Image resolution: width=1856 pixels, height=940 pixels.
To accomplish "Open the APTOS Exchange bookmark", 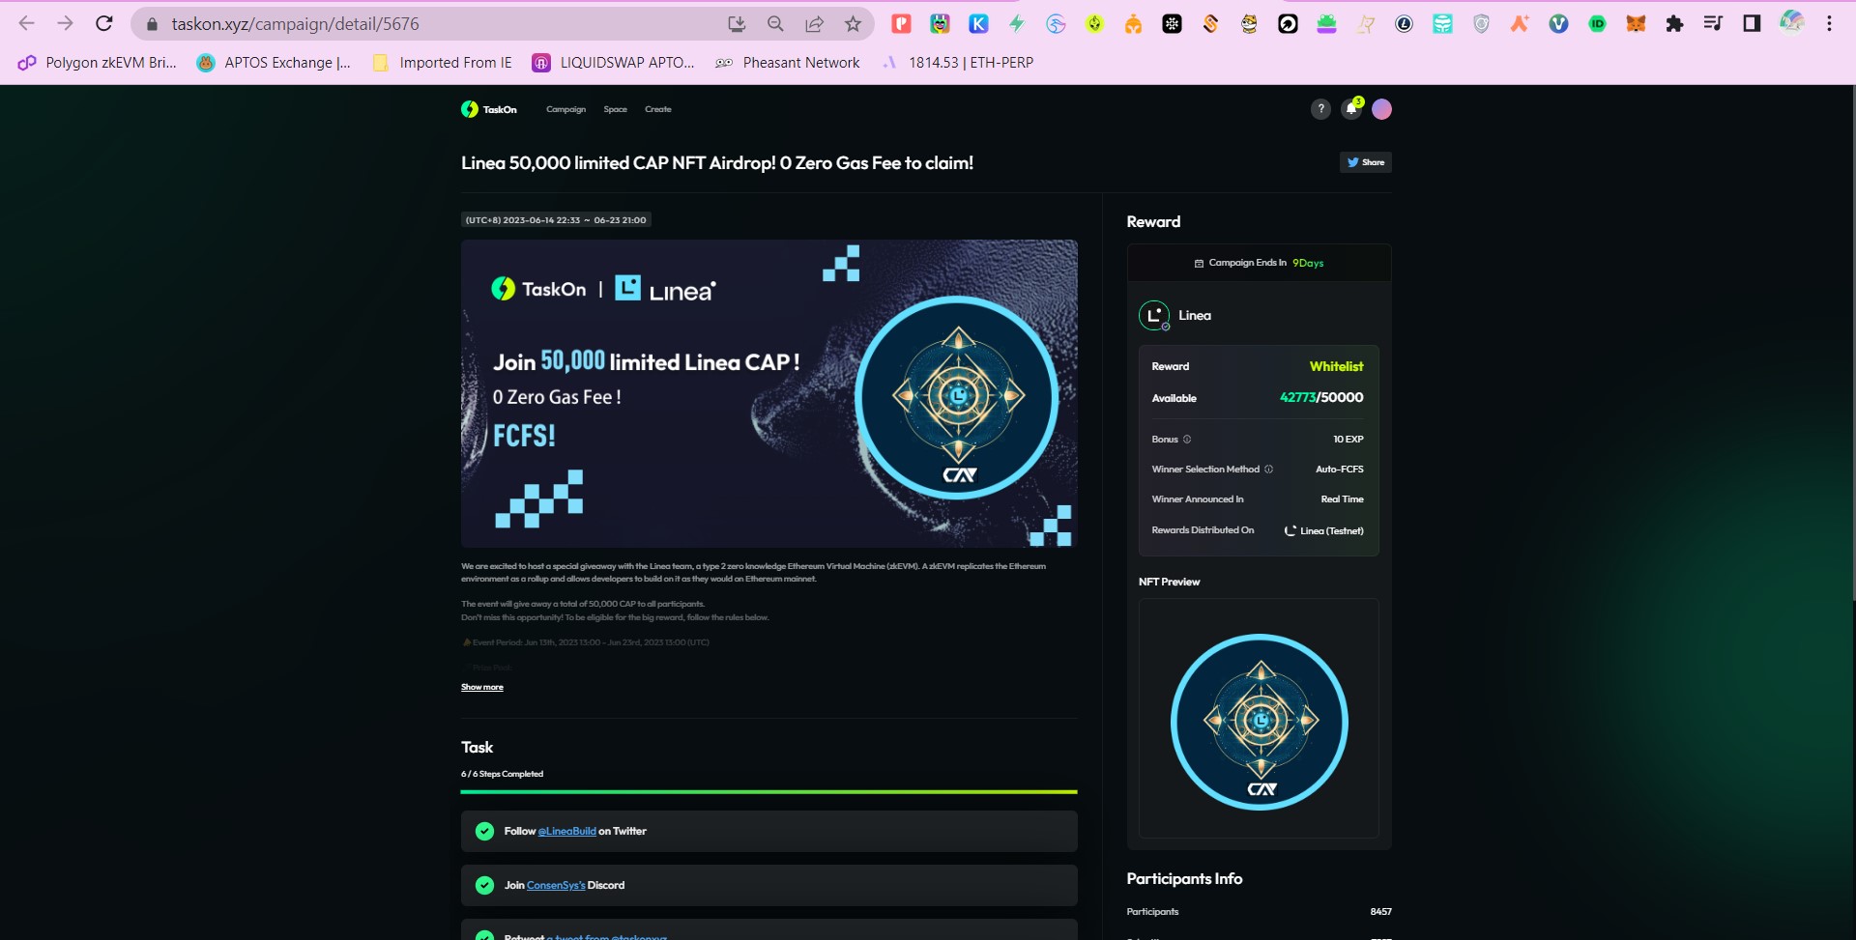I will (x=274, y=63).
